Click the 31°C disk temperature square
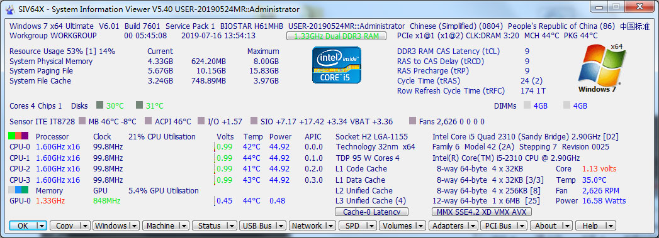659x238 pixels. point(139,105)
